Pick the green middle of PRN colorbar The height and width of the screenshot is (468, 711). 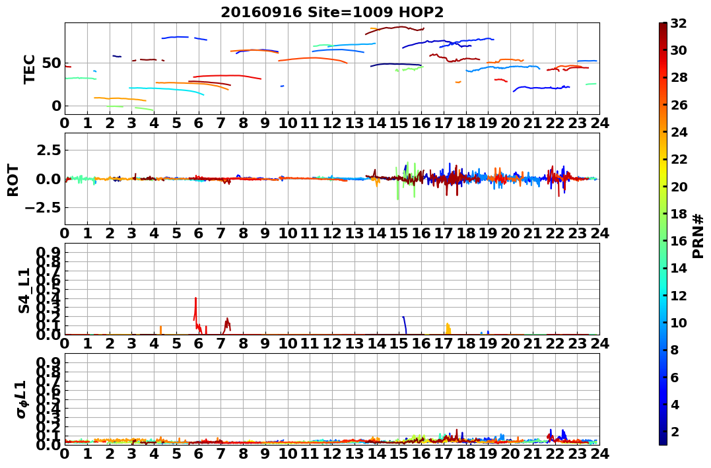[663, 234]
